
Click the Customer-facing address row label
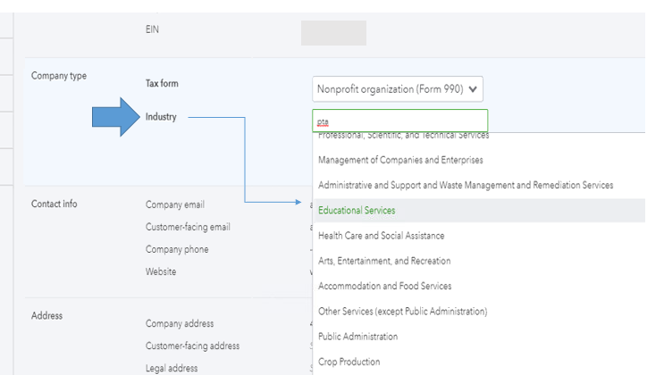[192, 346]
